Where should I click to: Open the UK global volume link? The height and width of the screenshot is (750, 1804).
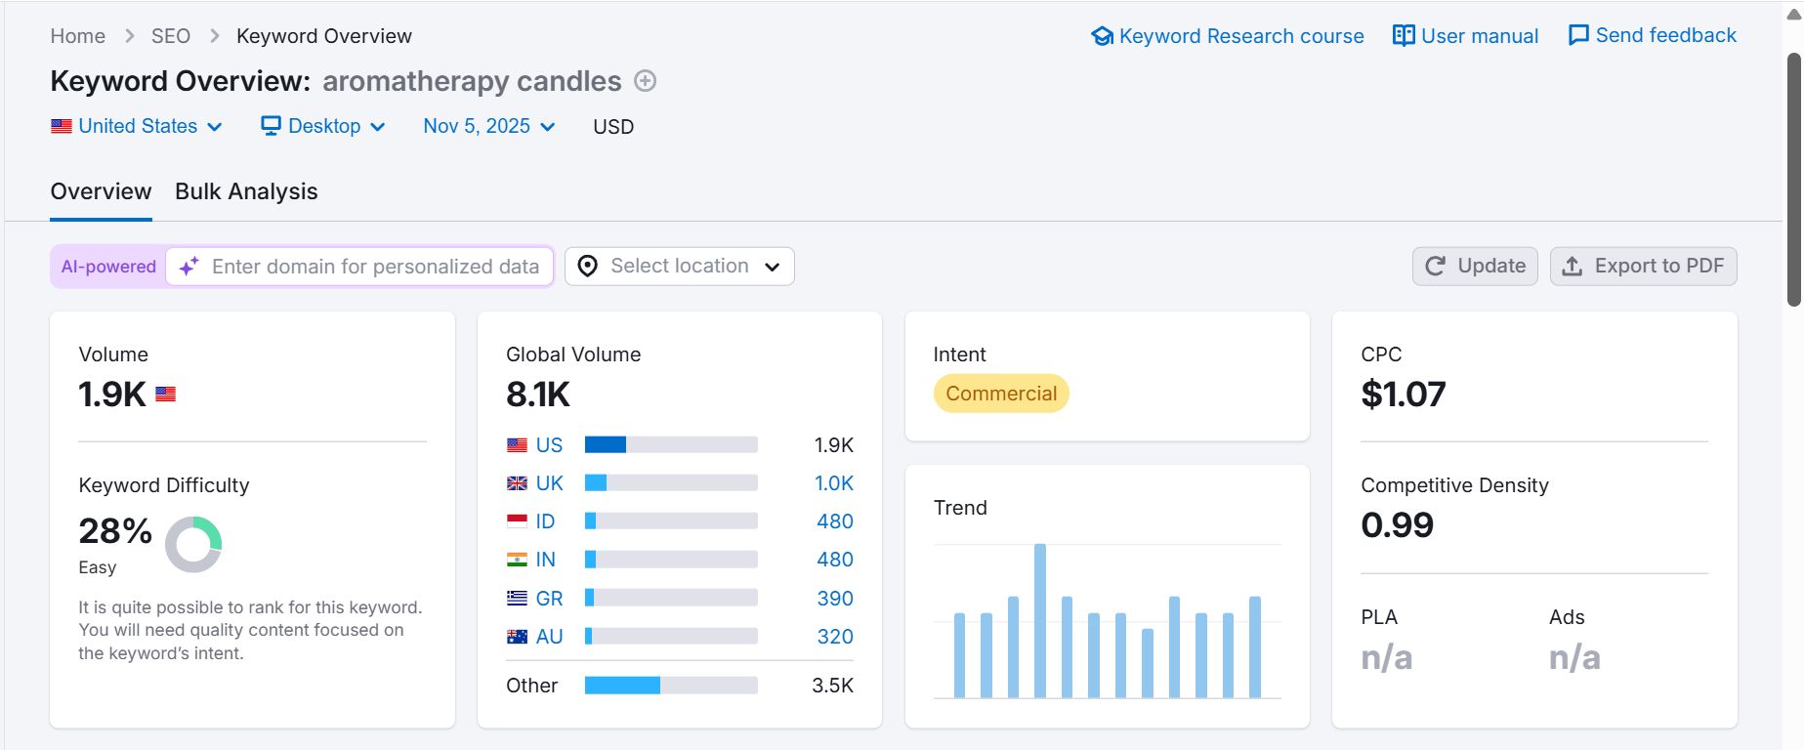(x=549, y=483)
